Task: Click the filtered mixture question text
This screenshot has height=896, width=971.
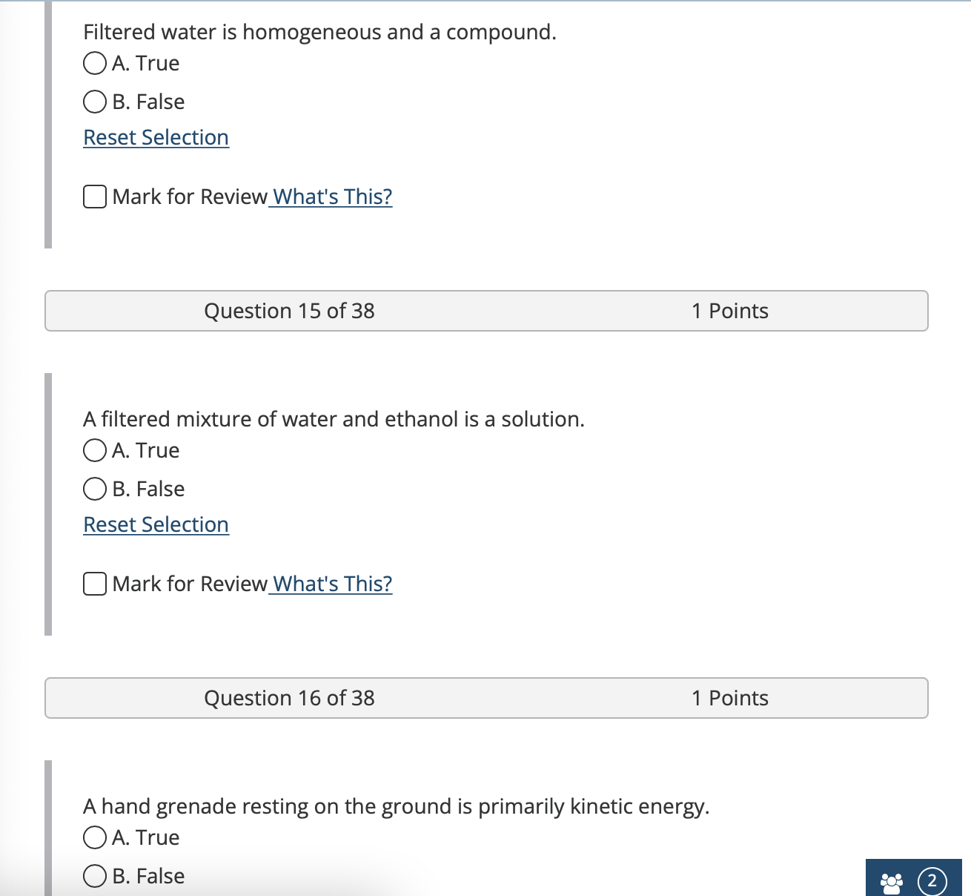Action: tap(334, 419)
